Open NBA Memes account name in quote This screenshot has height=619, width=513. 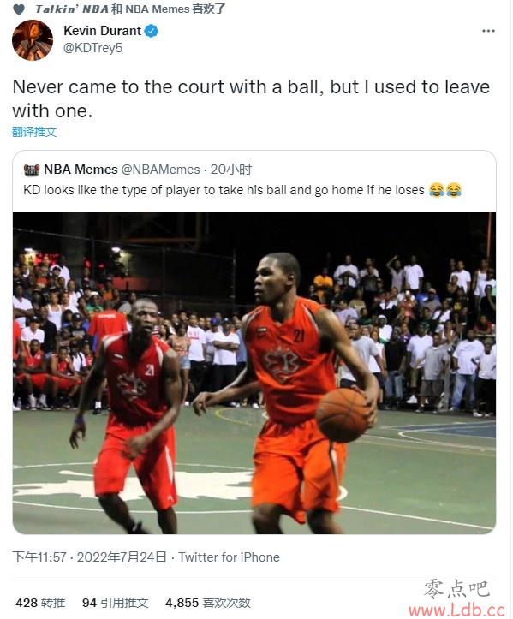(x=81, y=170)
